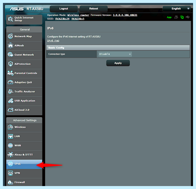Click the Logout button
The height and width of the screenshot is (189, 196).
[64, 8]
